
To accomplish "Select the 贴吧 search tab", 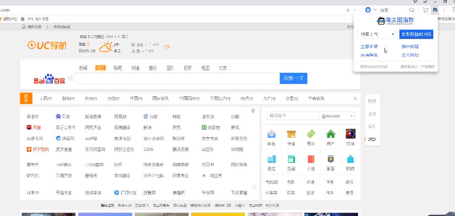I will pyautogui.click(x=118, y=68).
